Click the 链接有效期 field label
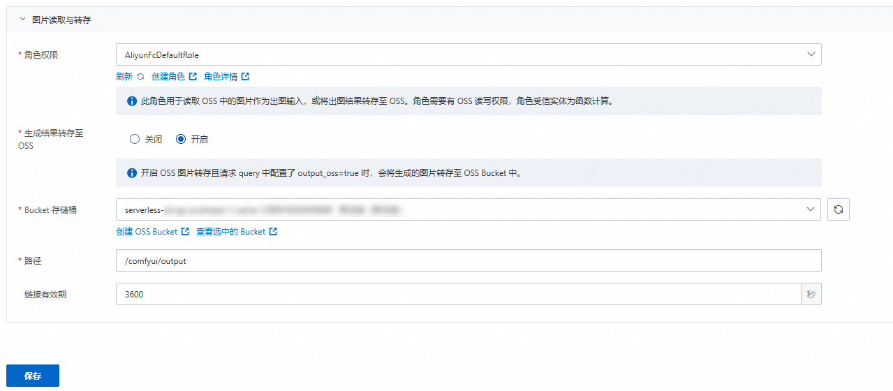Screen dimensions: 893x391 45,294
